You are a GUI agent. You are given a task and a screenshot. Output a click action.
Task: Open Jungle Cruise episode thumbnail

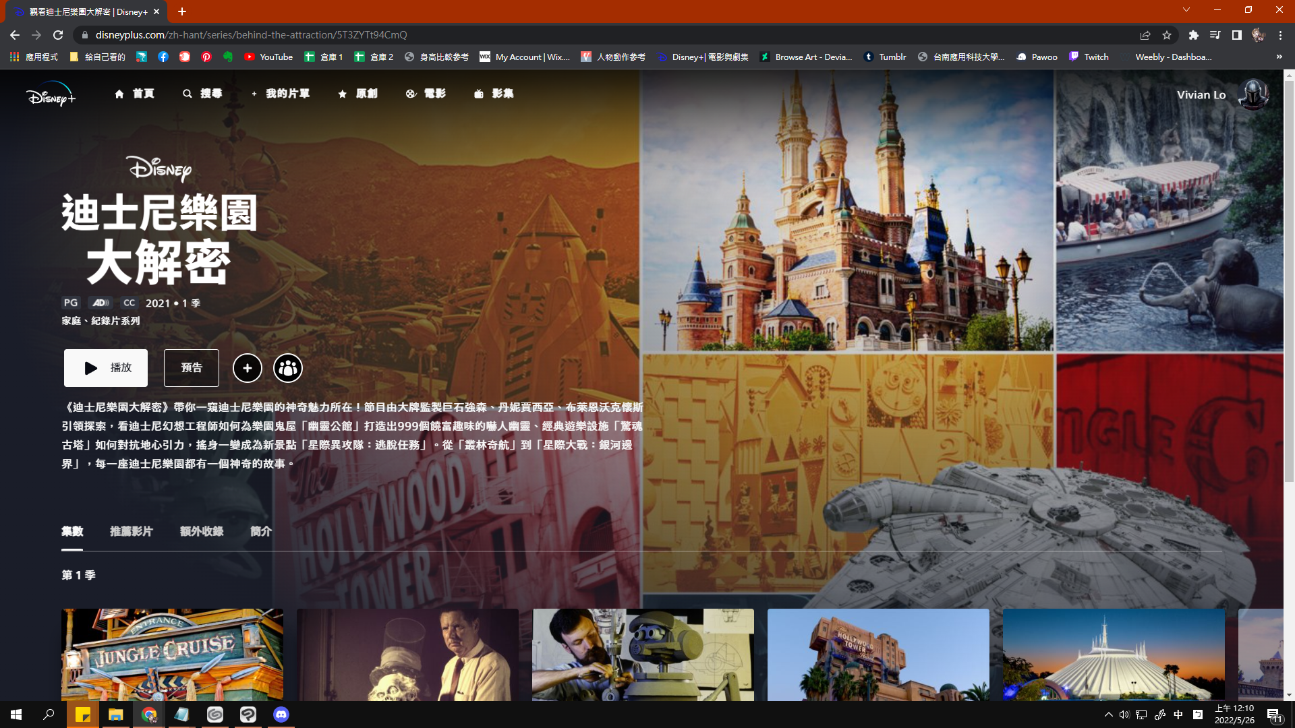[x=172, y=655]
